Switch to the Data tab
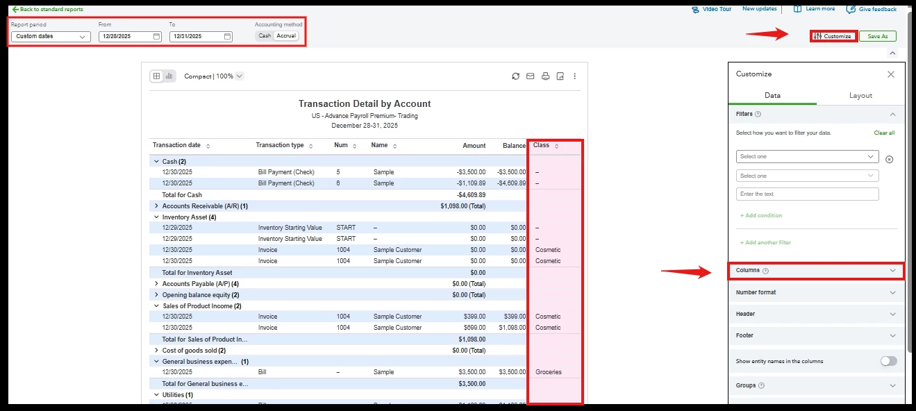The width and height of the screenshot is (916, 411). point(772,96)
